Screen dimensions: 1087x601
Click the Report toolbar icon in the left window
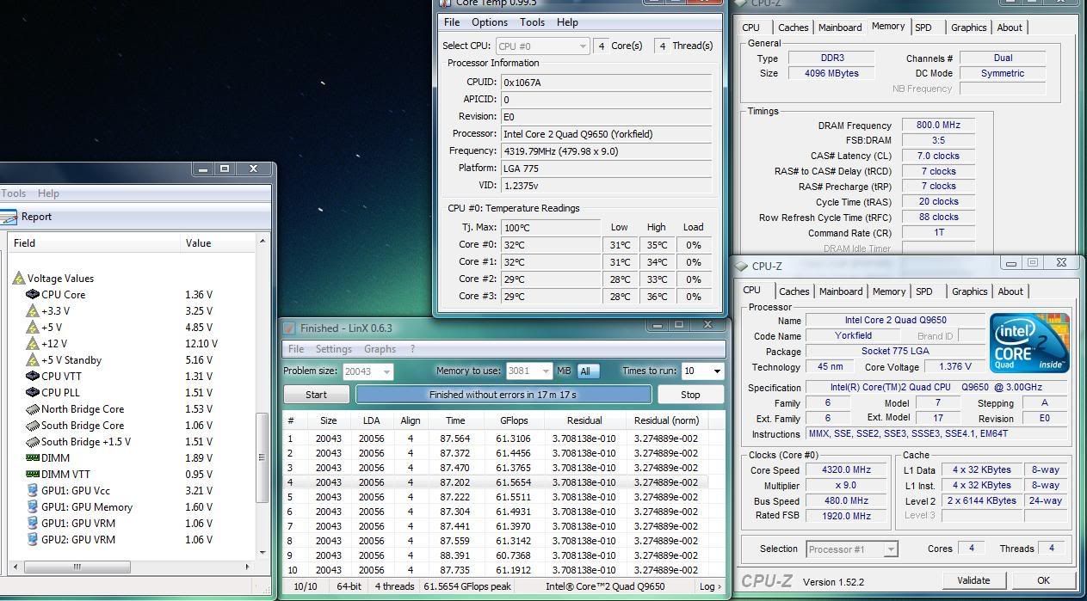coord(9,217)
